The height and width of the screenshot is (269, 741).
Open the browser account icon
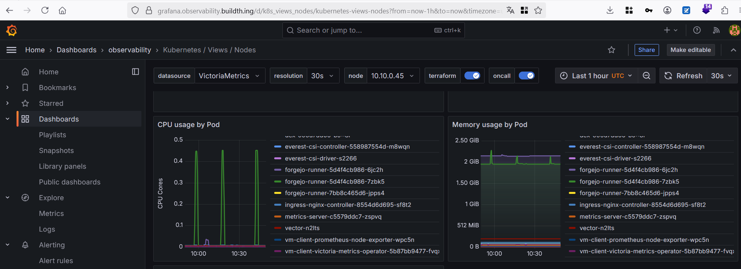667,10
